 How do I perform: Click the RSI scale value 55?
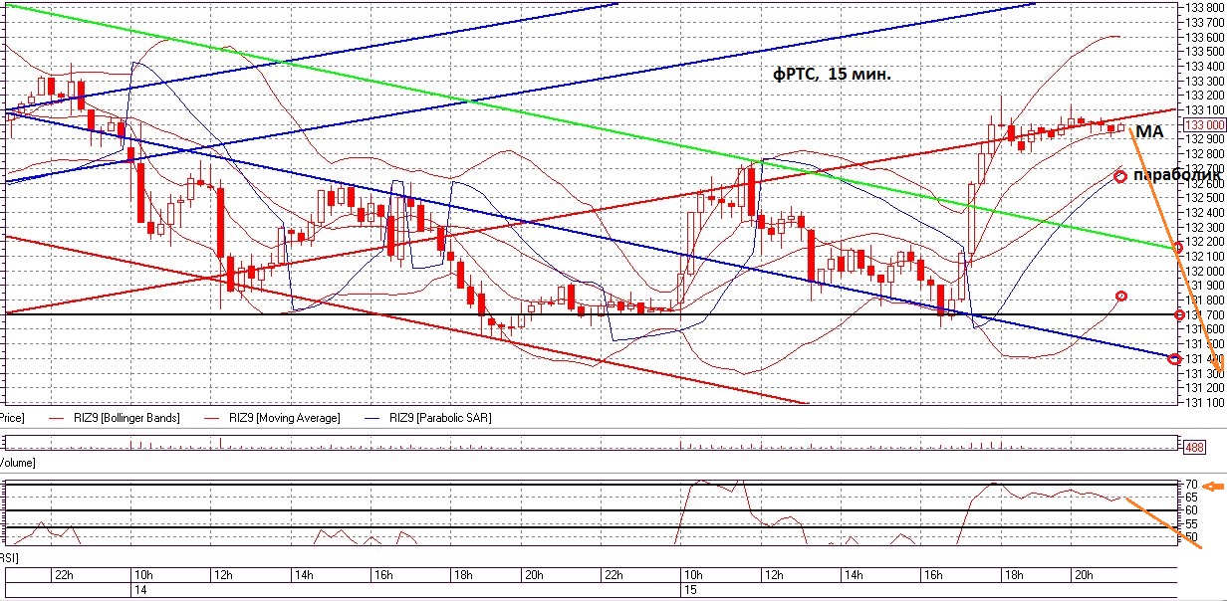[1191, 523]
